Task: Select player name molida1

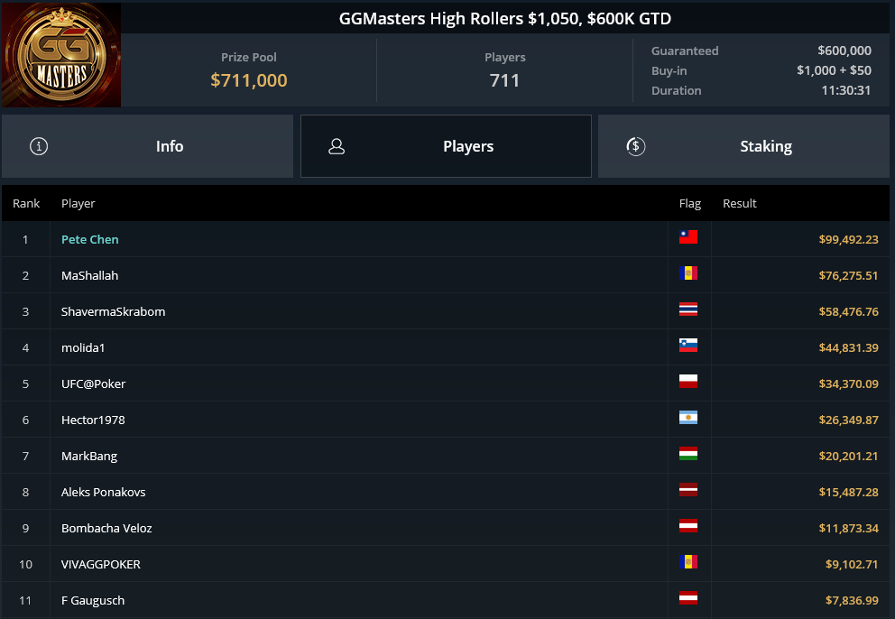Action: tap(83, 347)
